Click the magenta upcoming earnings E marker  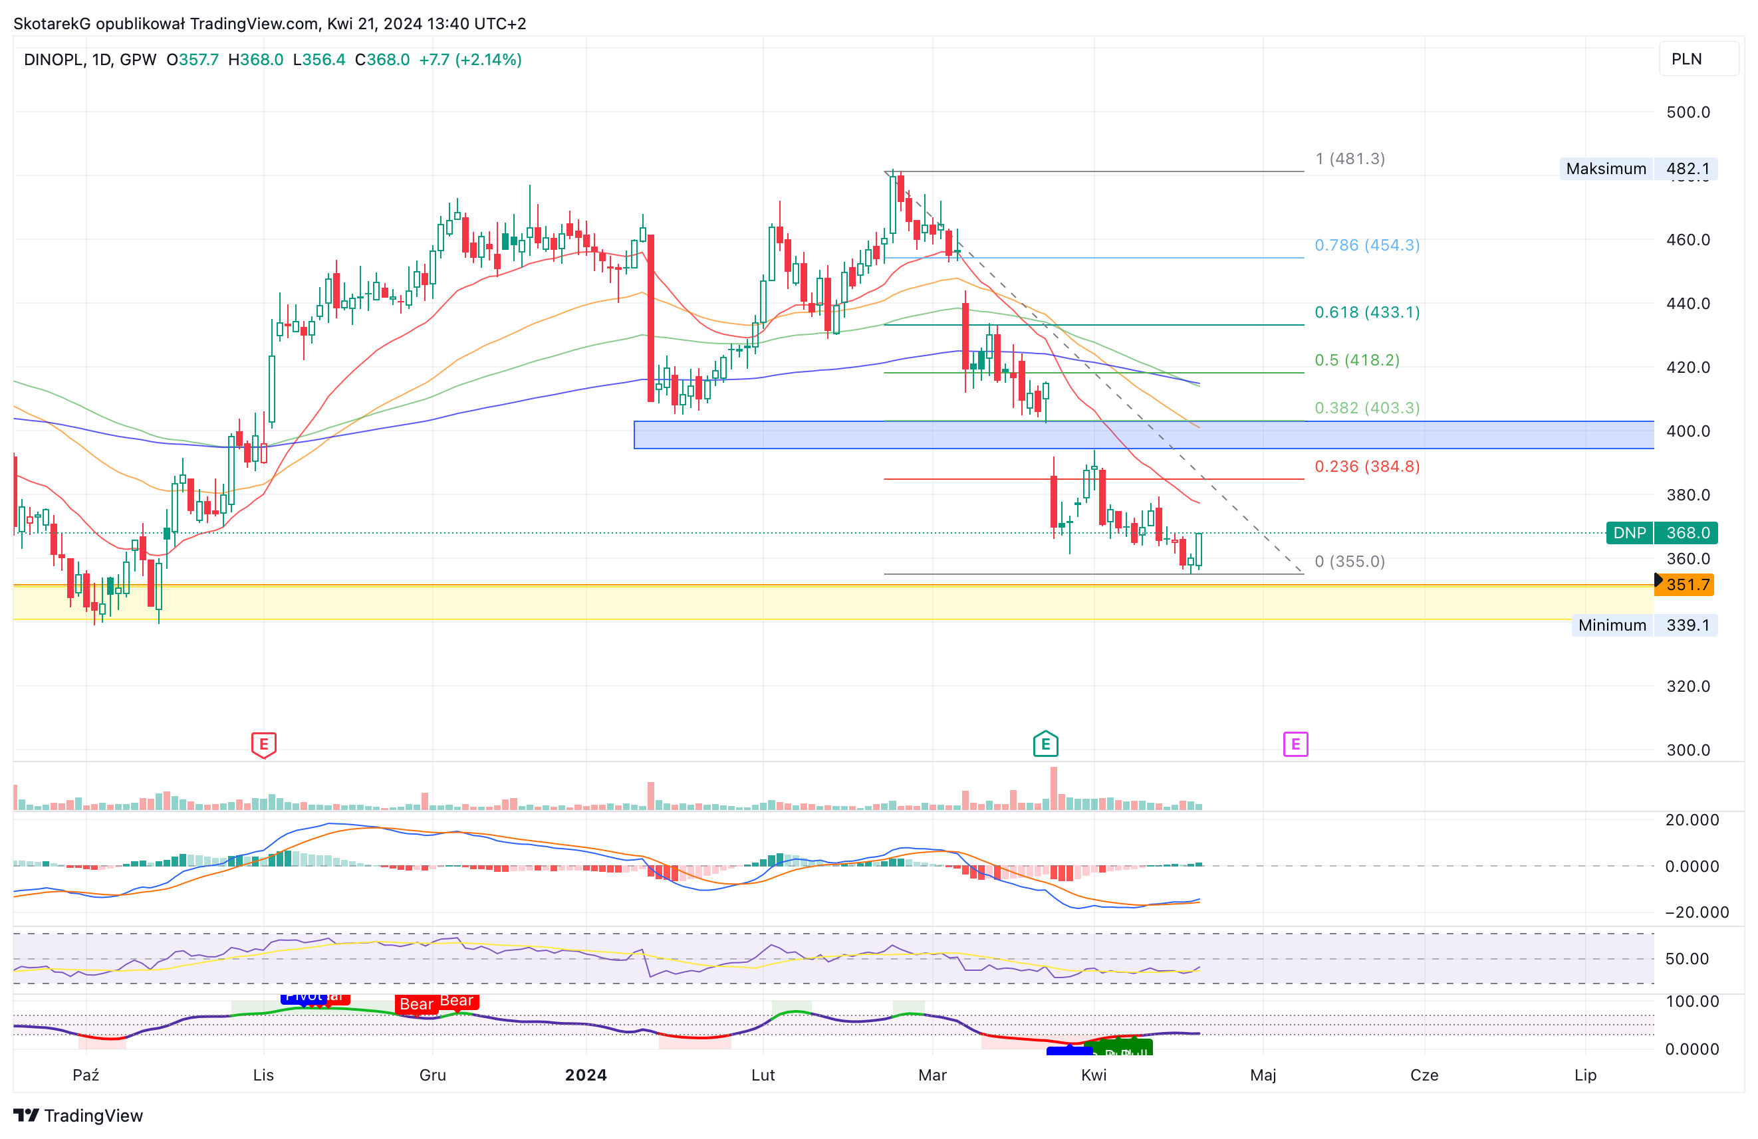tap(1295, 744)
